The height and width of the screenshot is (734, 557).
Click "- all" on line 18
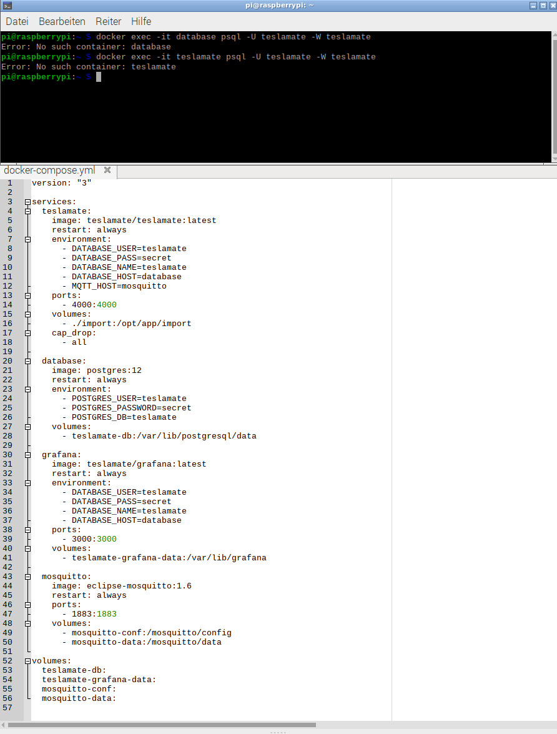(x=74, y=342)
